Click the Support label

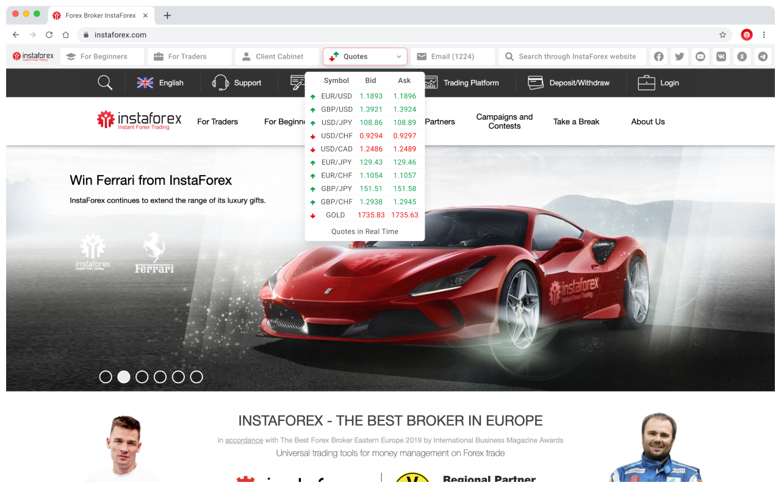click(x=248, y=83)
